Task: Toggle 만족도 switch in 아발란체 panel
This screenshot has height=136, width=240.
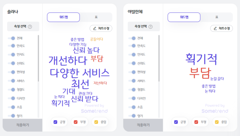Action: coord(132,45)
